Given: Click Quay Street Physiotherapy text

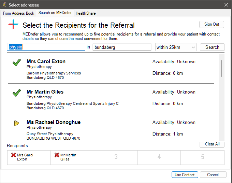Looking at the screenshot, I should point(50,134).
